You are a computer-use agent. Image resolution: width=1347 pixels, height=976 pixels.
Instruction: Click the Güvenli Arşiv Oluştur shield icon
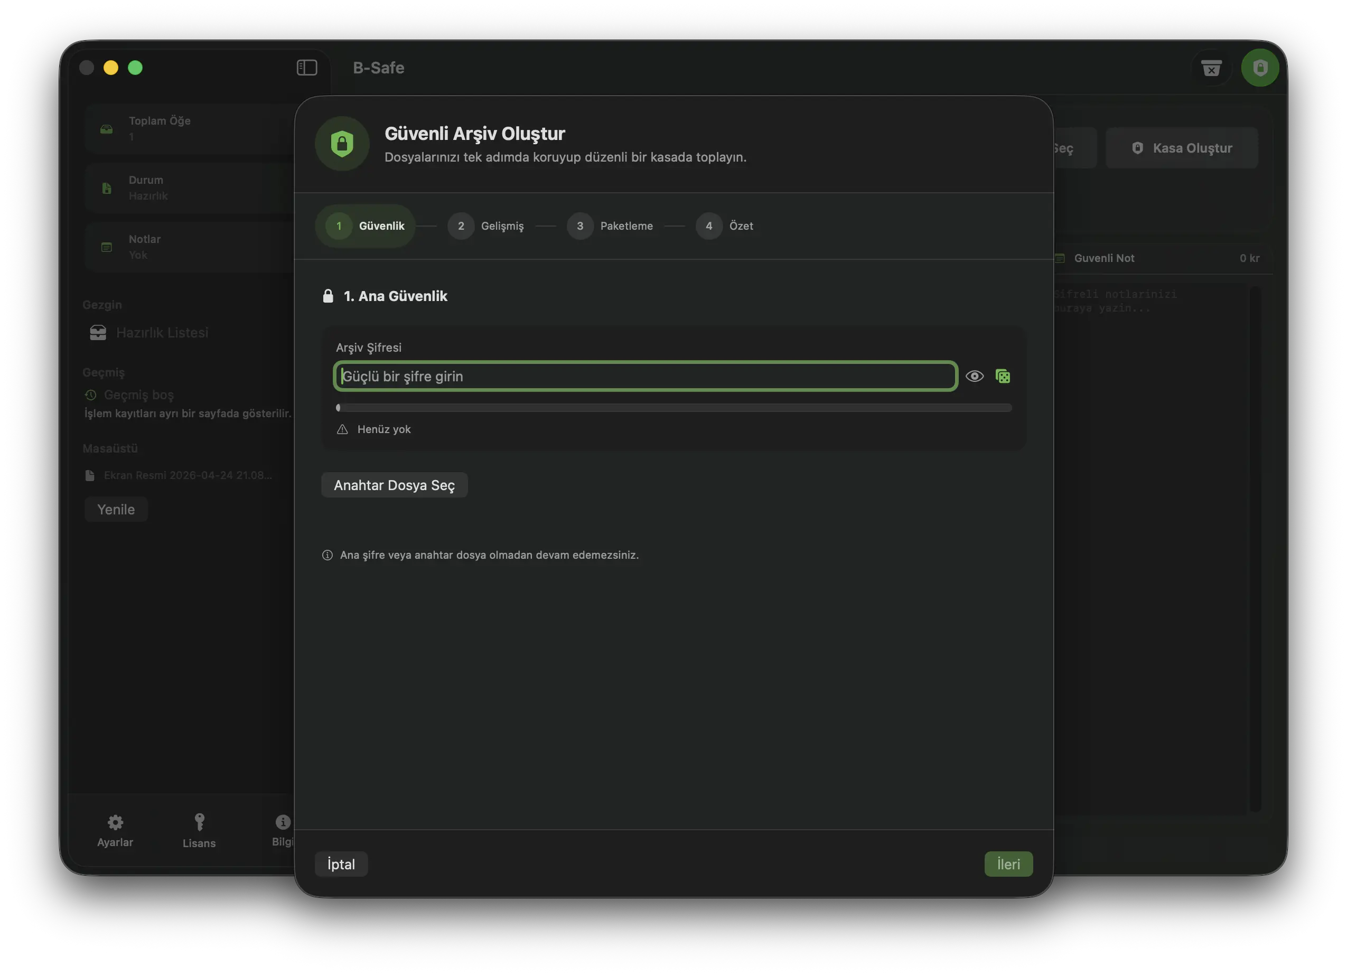coord(342,144)
